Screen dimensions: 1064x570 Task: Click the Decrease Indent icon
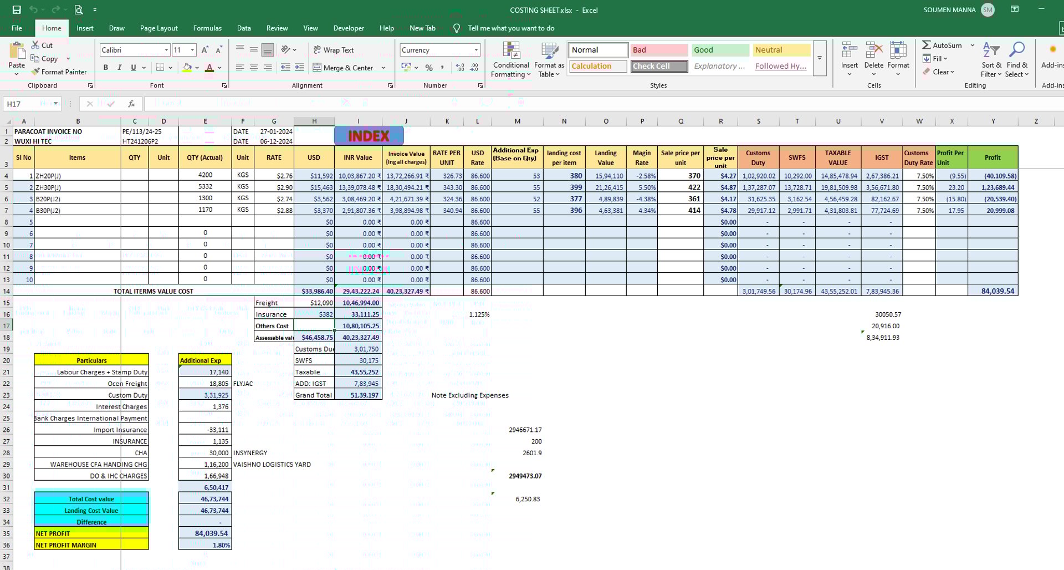point(285,68)
